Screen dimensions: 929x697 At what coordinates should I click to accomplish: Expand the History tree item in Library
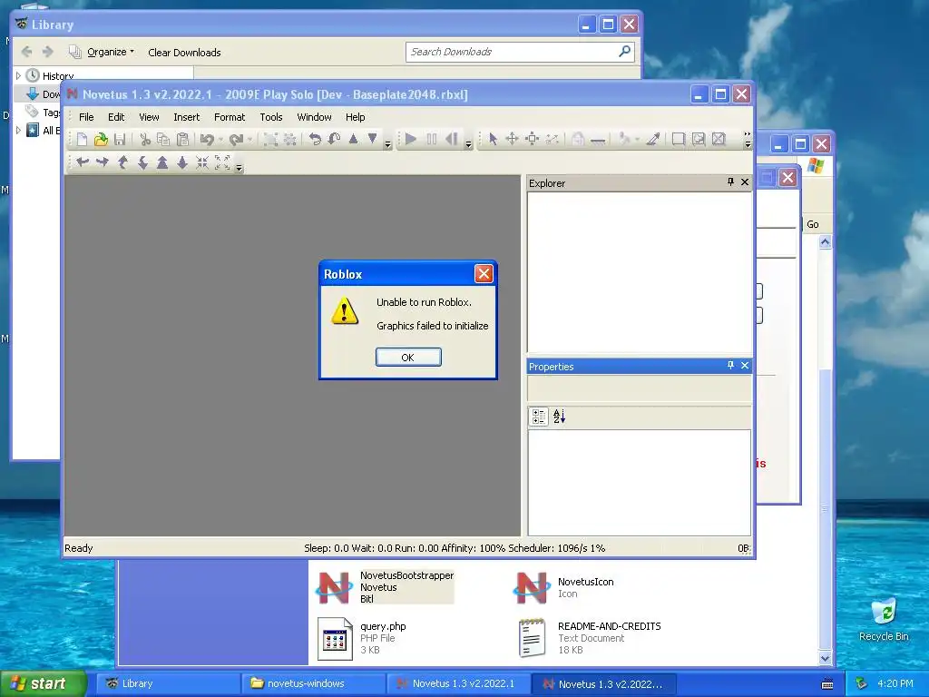click(18, 76)
